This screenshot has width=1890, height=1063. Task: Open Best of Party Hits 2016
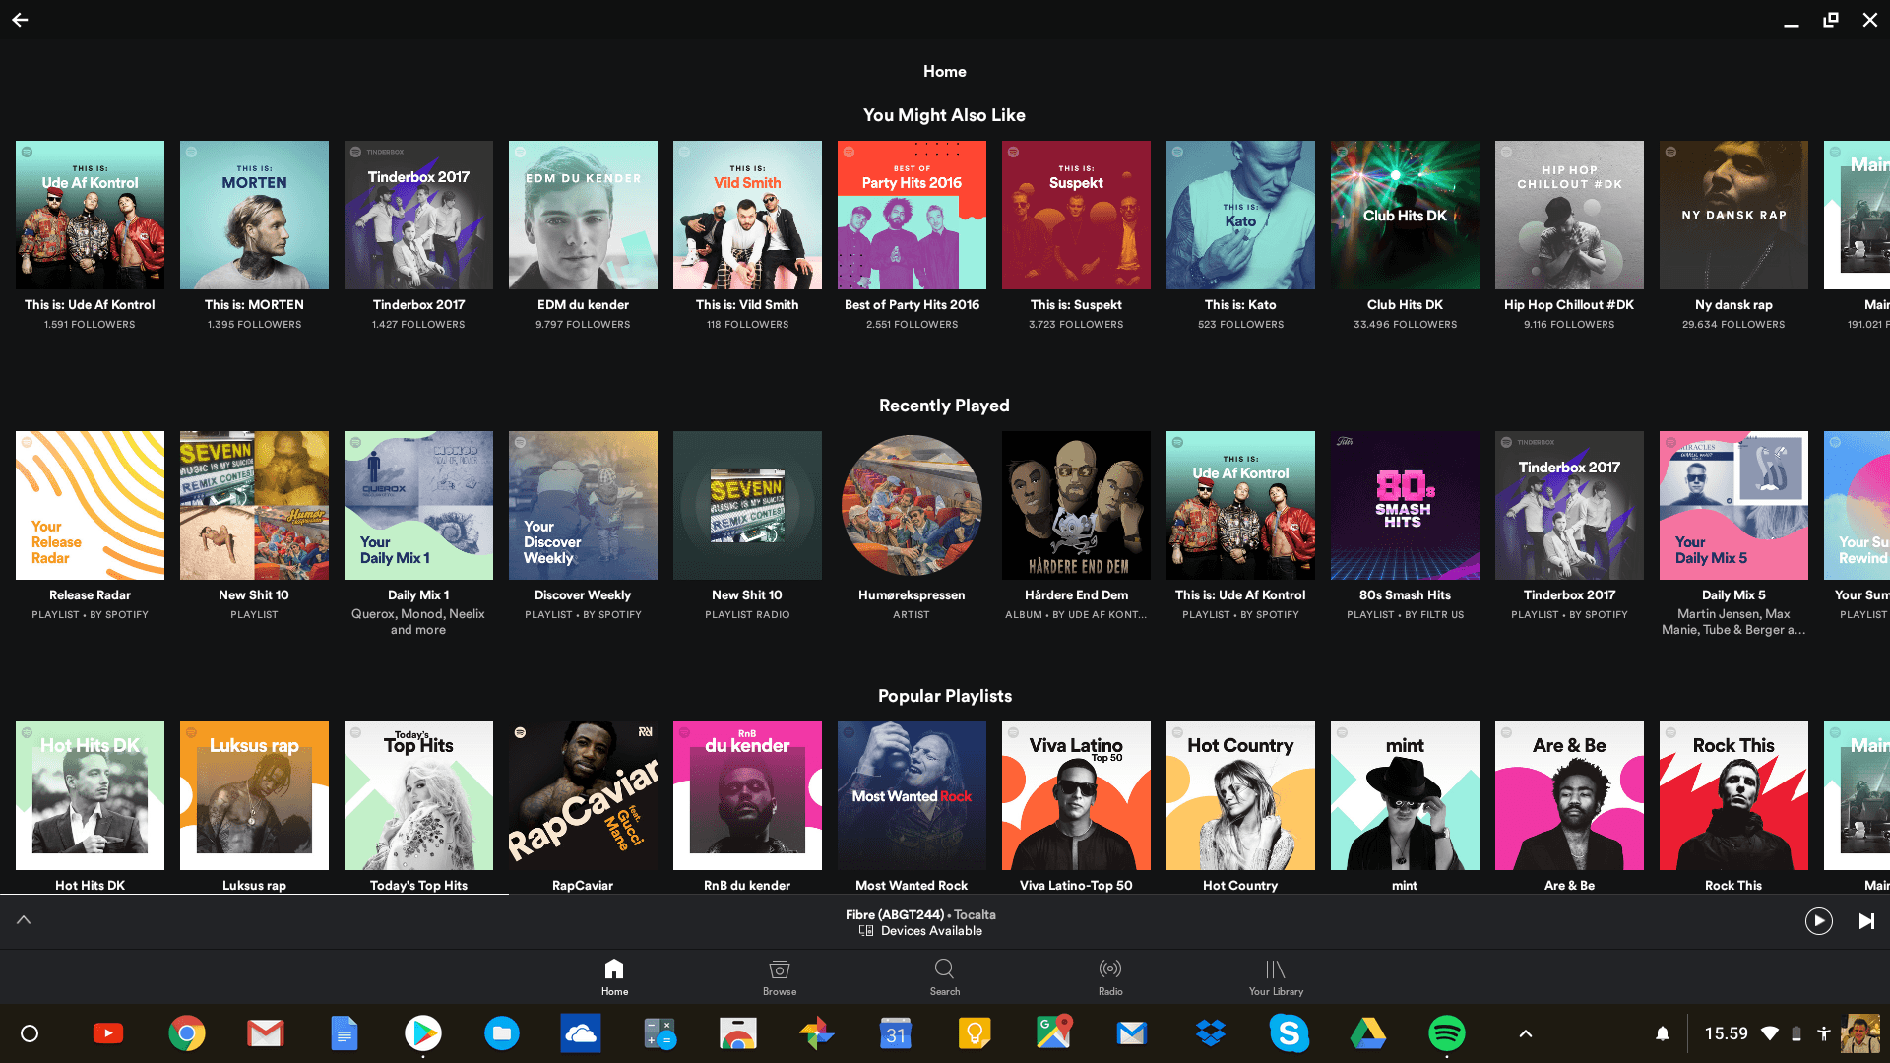pos(912,215)
